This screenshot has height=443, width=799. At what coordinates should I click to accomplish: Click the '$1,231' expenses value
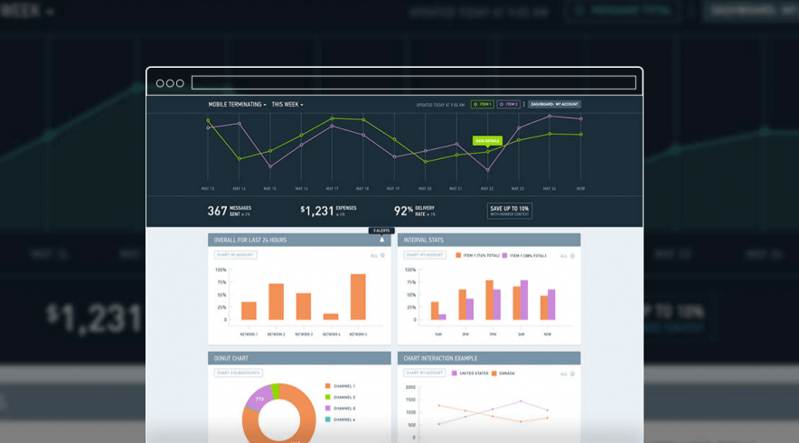[x=317, y=211]
